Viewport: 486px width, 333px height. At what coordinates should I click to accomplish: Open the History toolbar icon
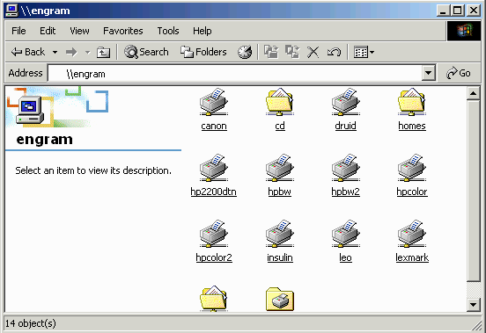pyautogui.click(x=245, y=52)
